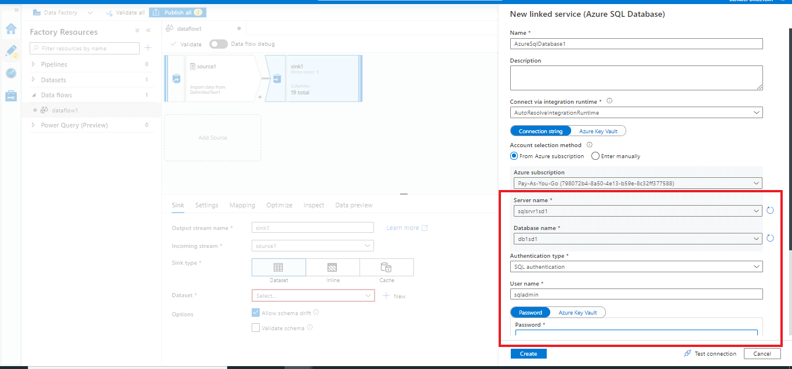Add new resource with plus icon
The height and width of the screenshot is (369, 792).
coord(148,48)
